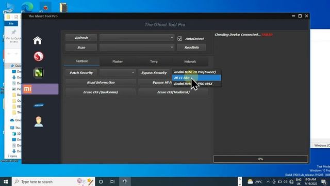The height and width of the screenshot is (186, 330).
Task: Open the clock showing 8:06 AM
Action: (x=310, y=181)
